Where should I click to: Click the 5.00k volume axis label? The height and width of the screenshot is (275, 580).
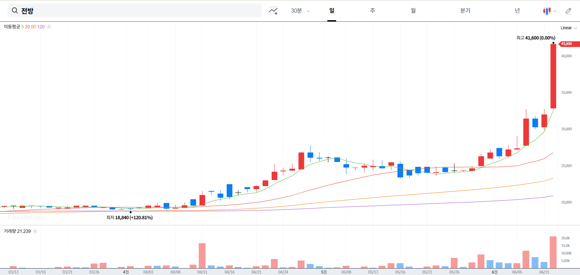click(x=565, y=261)
